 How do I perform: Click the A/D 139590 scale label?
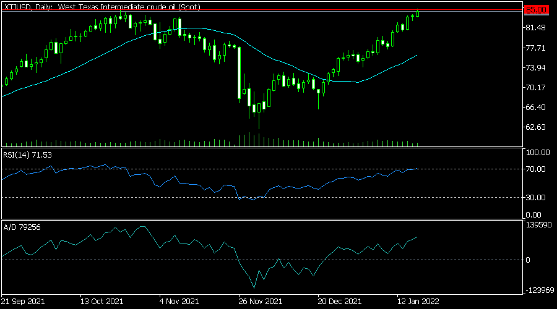[x=539, y=225]
